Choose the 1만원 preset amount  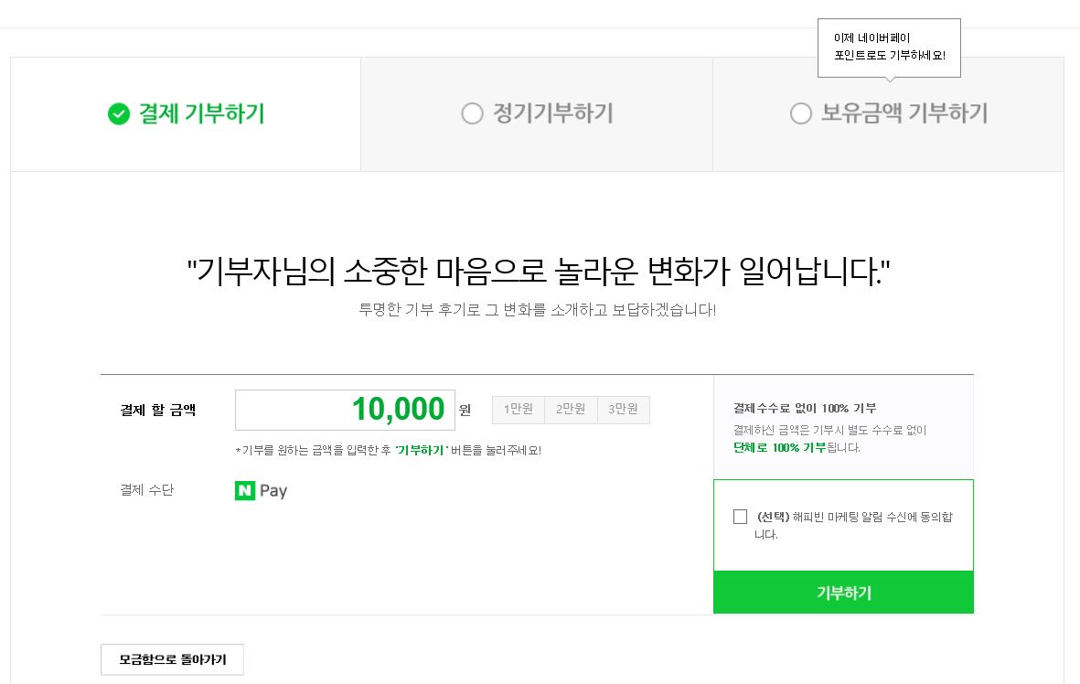tap(519, 410)
